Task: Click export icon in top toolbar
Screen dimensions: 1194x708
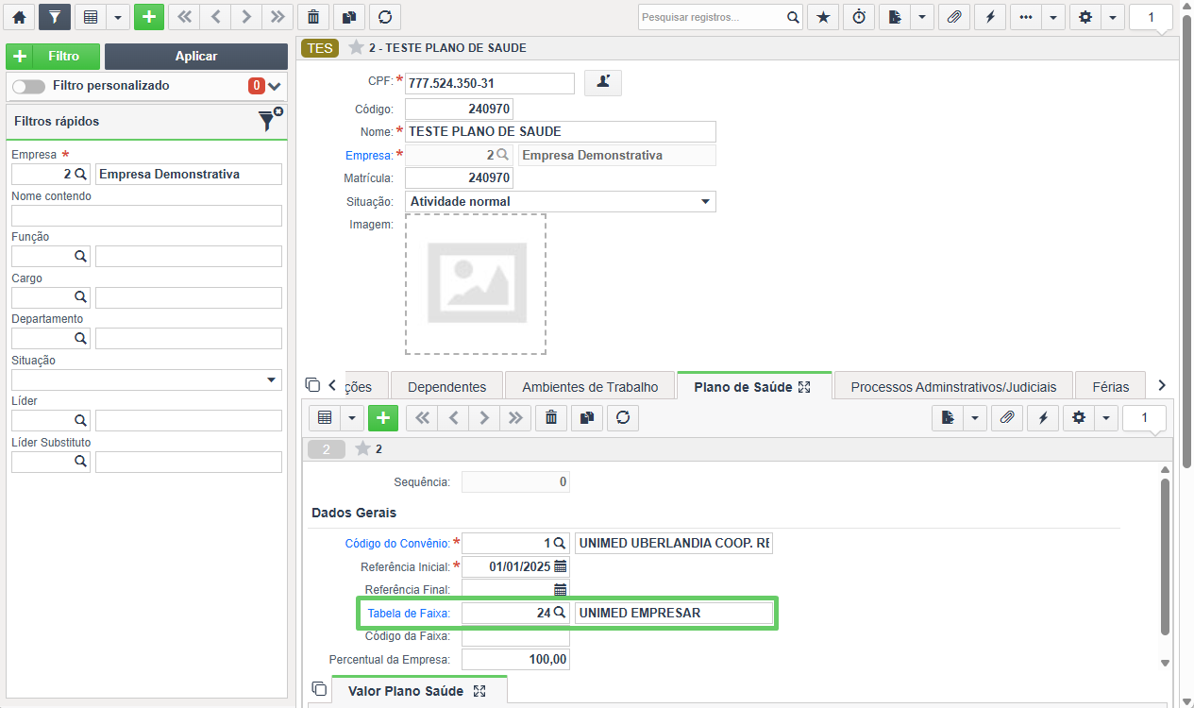Action: tap(895, 17)
